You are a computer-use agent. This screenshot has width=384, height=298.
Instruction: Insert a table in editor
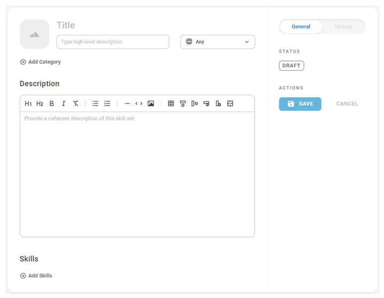click(x=171, y=104)
